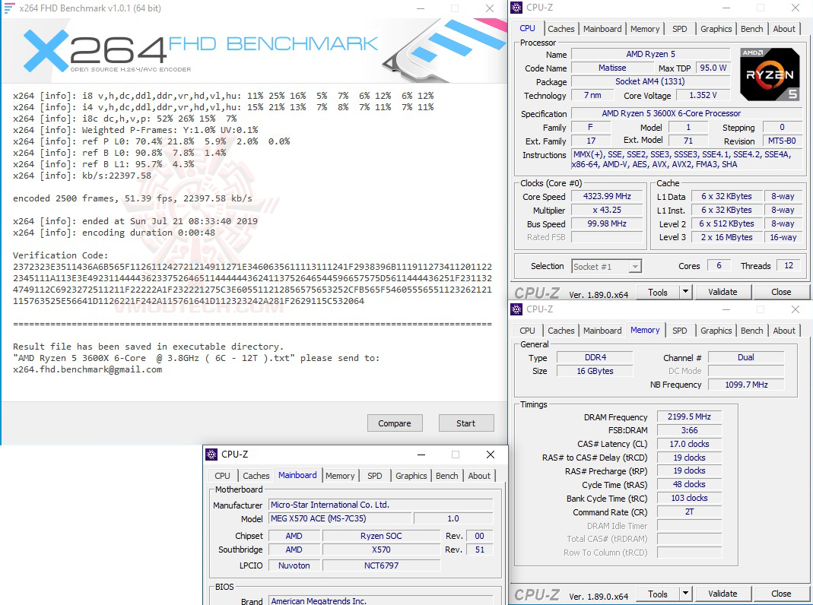Image resolution: width=813 pixels, height=605 pixels.
Task: Click the AMD Ryzen 5 processor logo
Action: click(x=770, y=74)
